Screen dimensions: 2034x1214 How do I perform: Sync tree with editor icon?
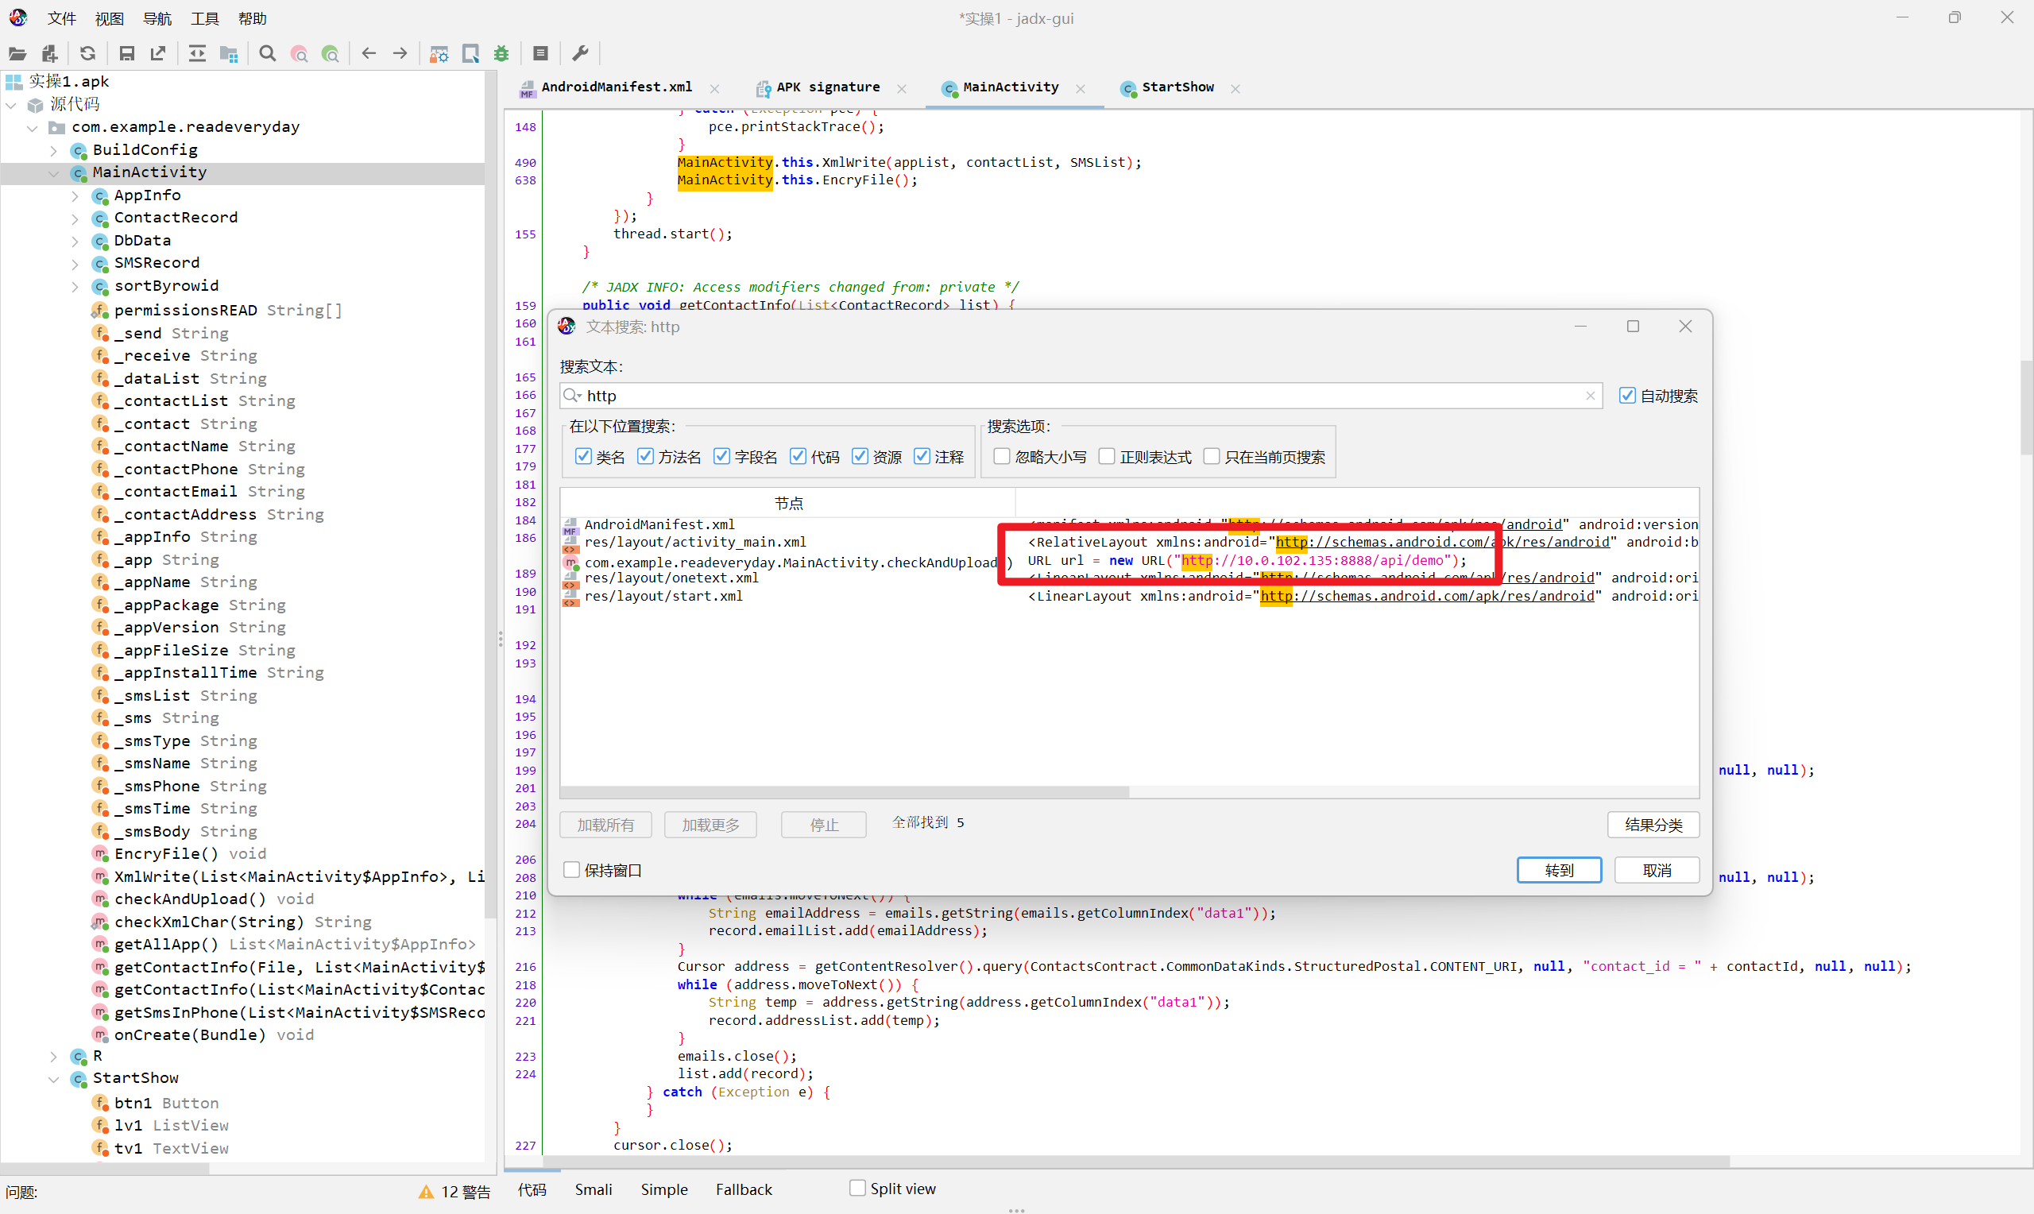[197, 54]
